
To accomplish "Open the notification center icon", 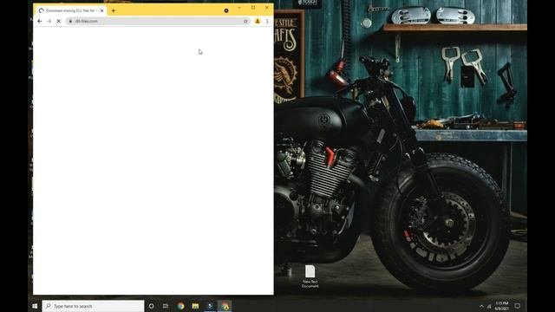I will click(x=518, y=306).
